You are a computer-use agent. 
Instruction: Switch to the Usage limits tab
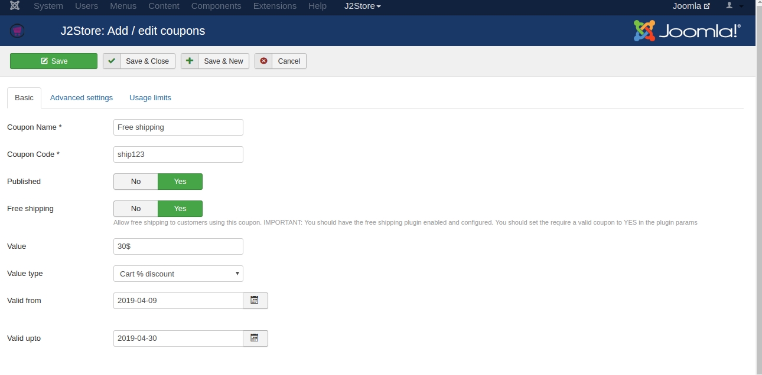pos(150,98)
